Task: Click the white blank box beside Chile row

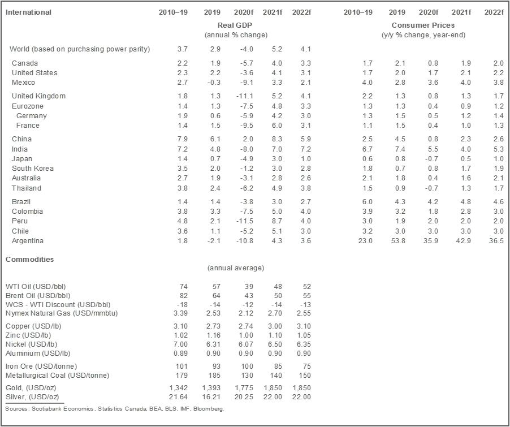Action: pyautogui.click(x=327, y=240)
